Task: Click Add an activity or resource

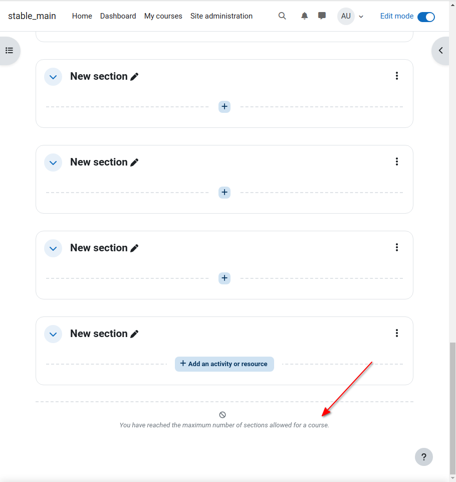Action: [224, 364]
